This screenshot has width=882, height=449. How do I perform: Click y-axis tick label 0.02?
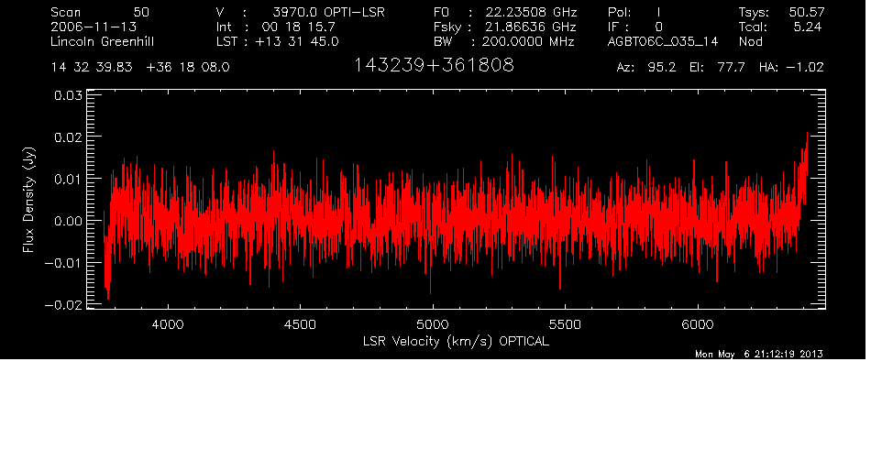[x=68, y=137]
